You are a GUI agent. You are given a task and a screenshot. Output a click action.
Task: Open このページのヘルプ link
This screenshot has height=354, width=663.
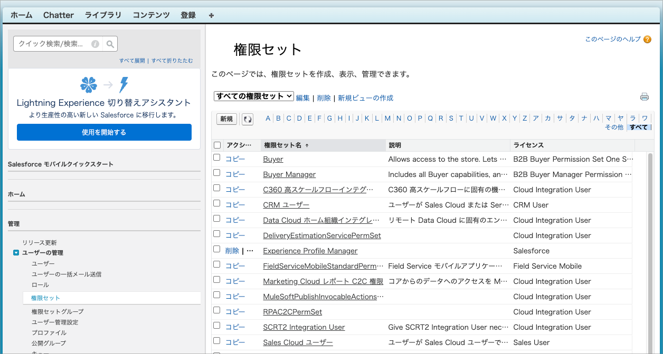pos(613,40)
